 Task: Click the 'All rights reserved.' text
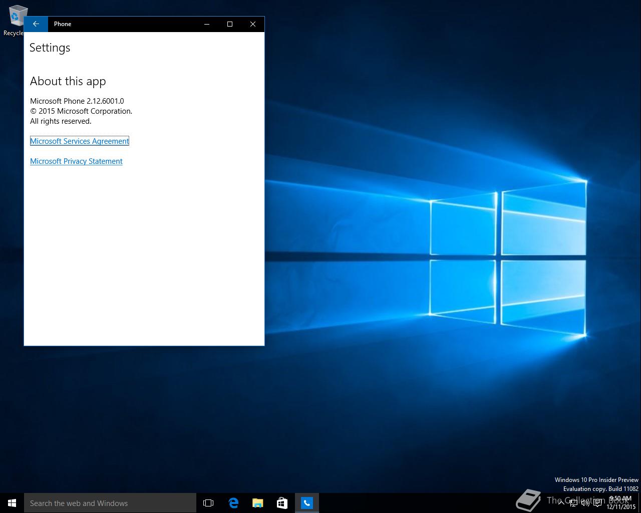[61, 121]
